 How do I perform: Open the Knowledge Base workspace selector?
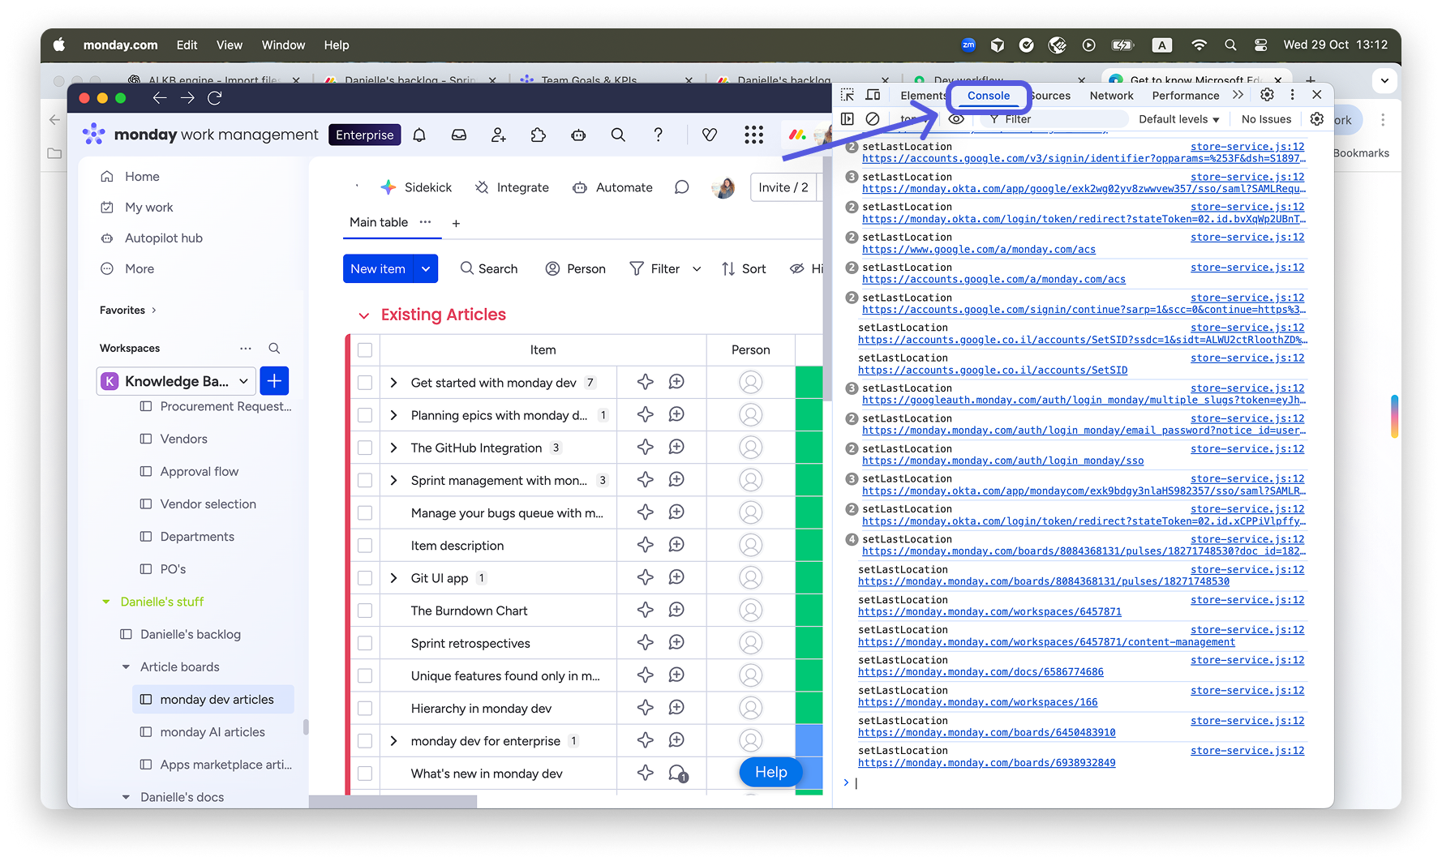pyautogui.click(x=177, y=381)
